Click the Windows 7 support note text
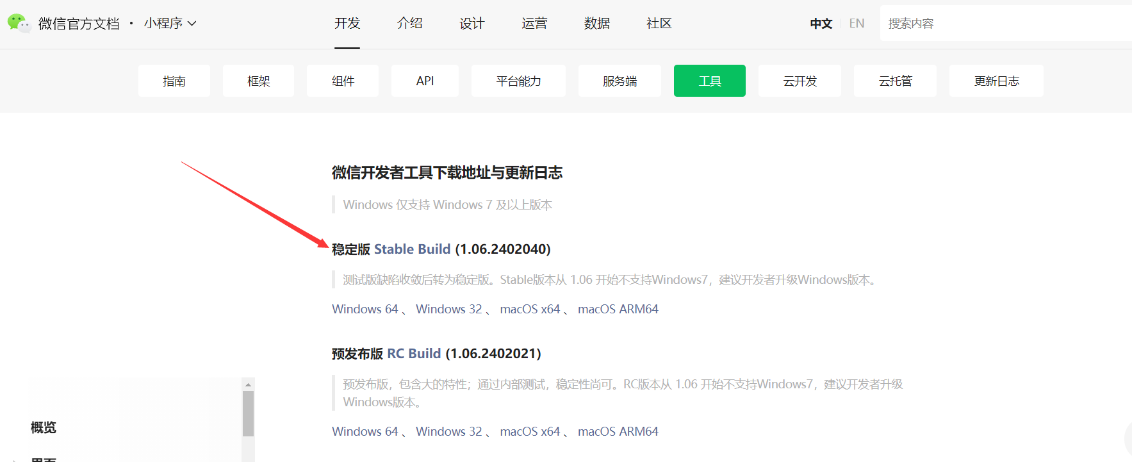 coord(448,204)
